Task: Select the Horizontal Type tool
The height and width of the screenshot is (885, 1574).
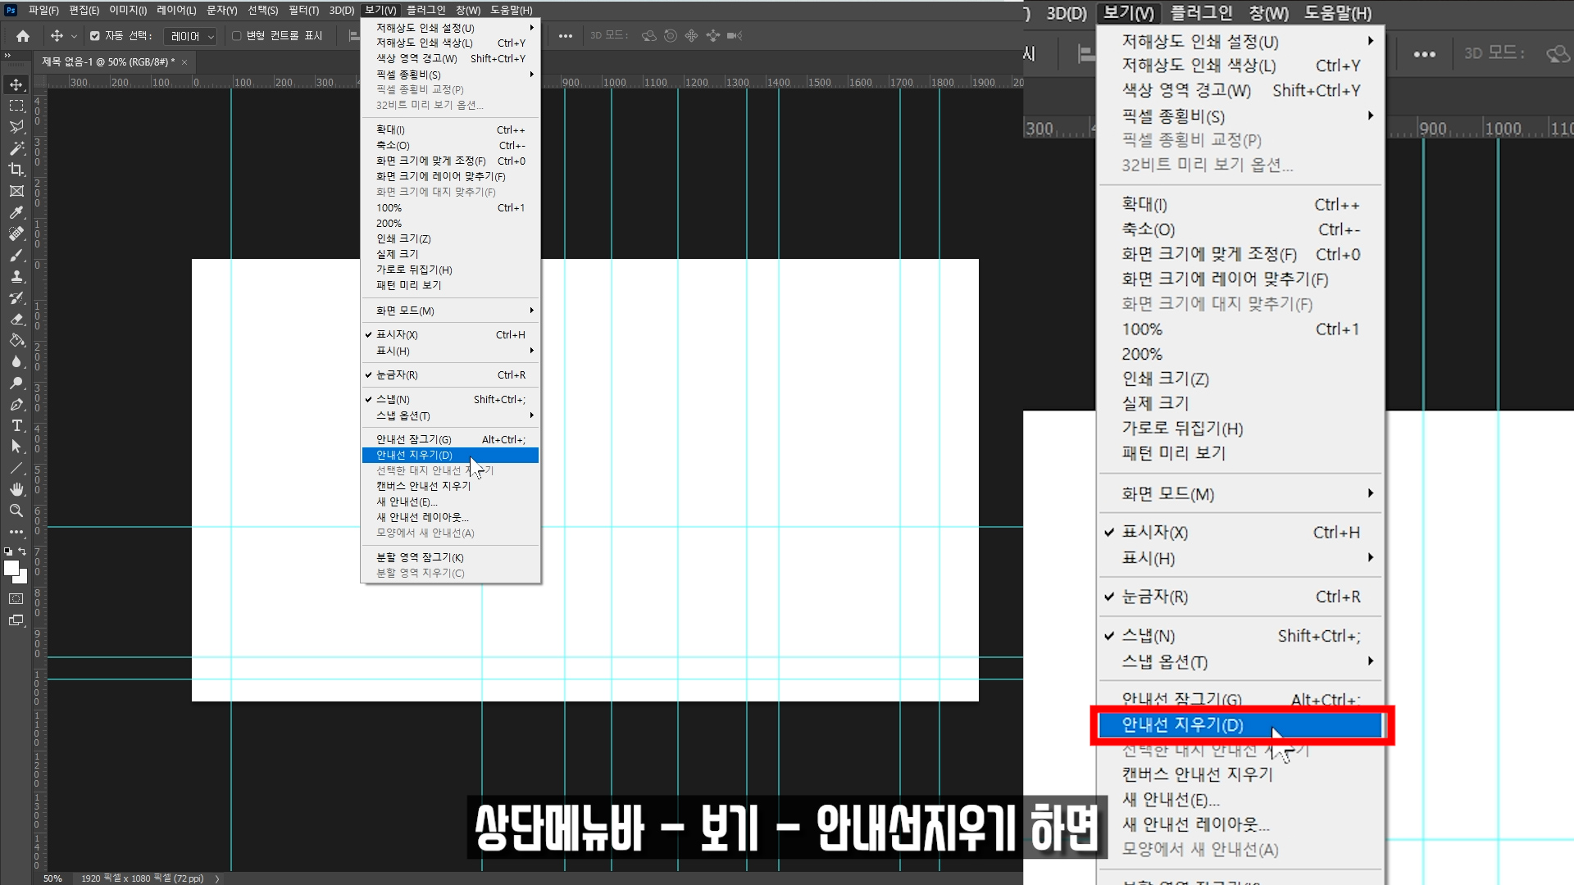Action: pyautogui.click(x=16, y=425)
